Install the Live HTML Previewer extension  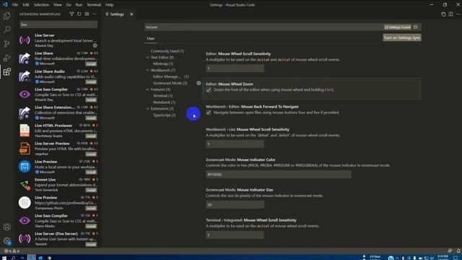[91, 136]
